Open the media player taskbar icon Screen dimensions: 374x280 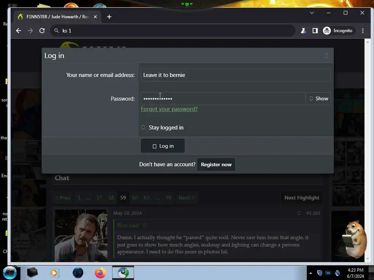54,273
